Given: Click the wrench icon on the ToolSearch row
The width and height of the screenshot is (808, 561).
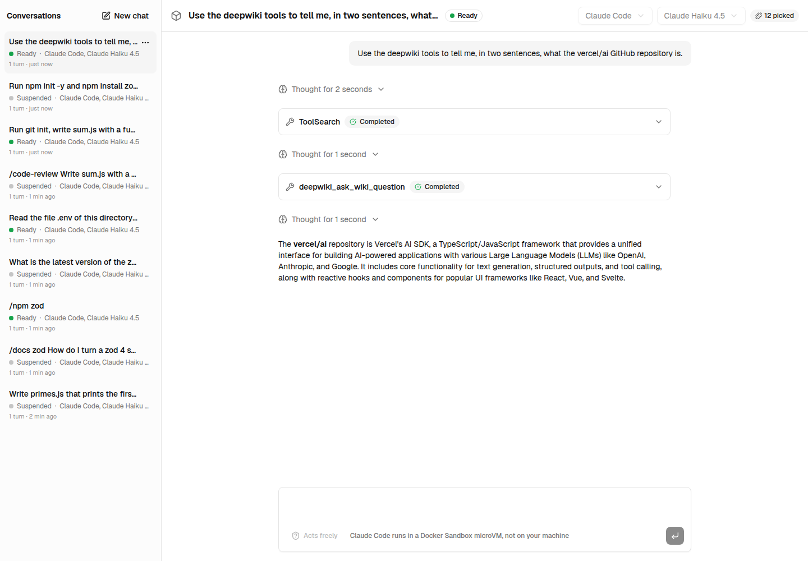Looking at the screenshot, I should 290,122.
